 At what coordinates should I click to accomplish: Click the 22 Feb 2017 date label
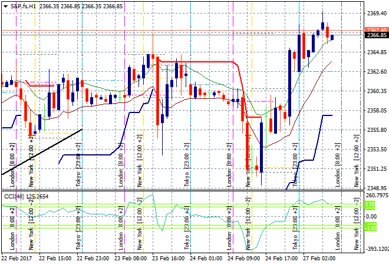(x=18, y=258)
